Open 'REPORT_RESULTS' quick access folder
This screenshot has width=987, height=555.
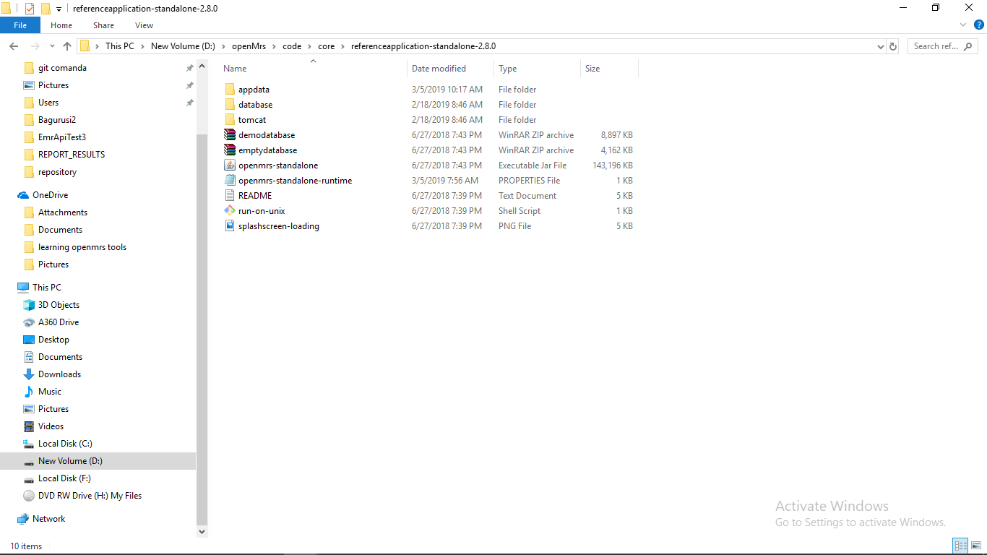(71, 155)
